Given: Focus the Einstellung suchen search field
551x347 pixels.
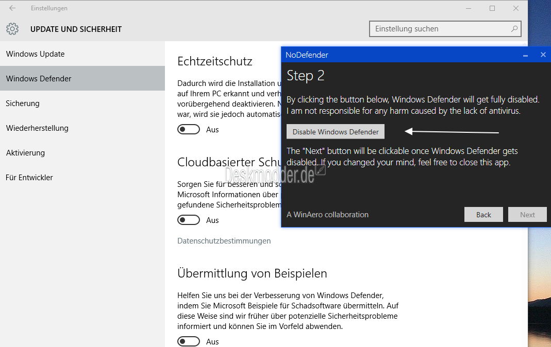Looking at the screenshot, I should coord(445,29).
